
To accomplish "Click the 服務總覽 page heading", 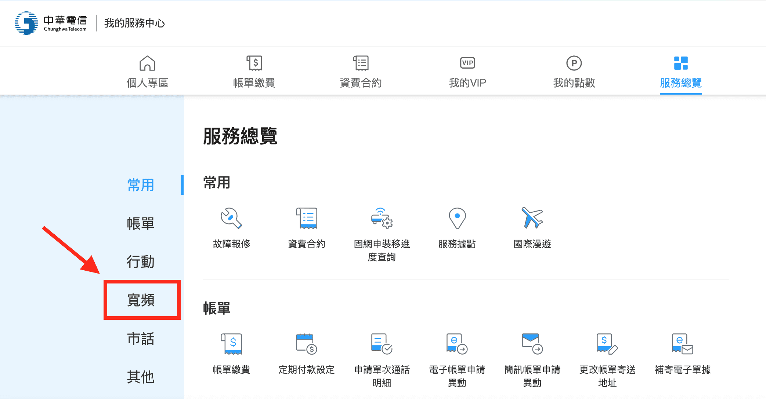I will coord(240,136).
